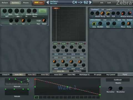Viewport: 133px width, 100px height.
Task: Click the oscillator Wave knob
Action: (10, 11)
